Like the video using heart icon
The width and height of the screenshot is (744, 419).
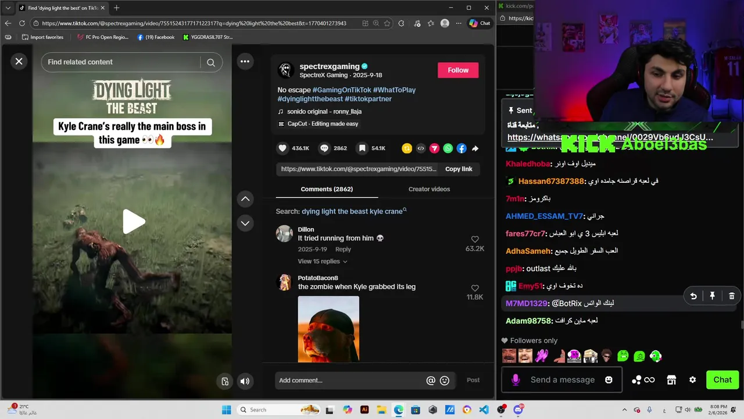(282, 148)
